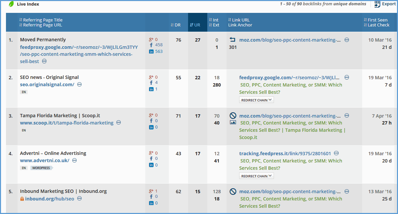Click anchor text in SEO news row
The height and width of the screenshot is (214, 398).
pyautogui.click(x=291, y=89)
